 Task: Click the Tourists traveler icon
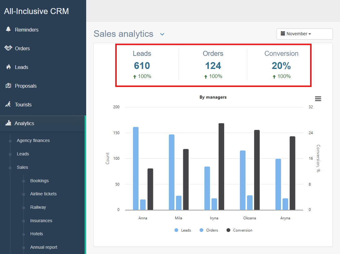8,104
